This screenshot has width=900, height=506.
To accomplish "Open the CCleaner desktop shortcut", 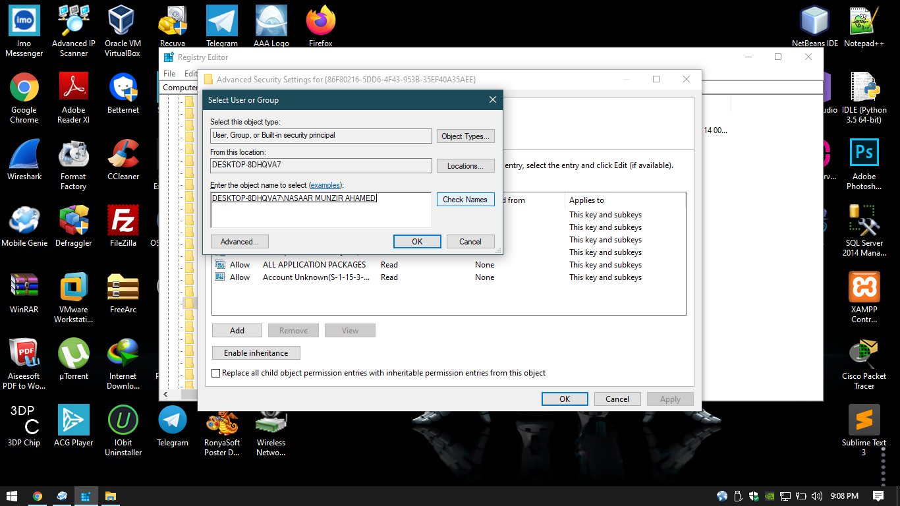I will tap(123, 160).
